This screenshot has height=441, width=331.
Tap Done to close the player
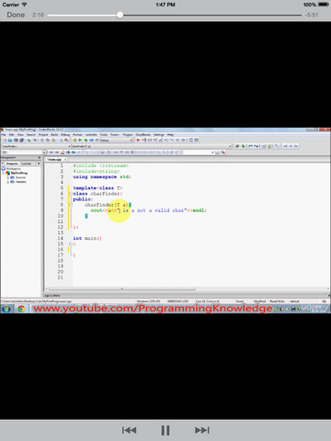tap(16, 15)
